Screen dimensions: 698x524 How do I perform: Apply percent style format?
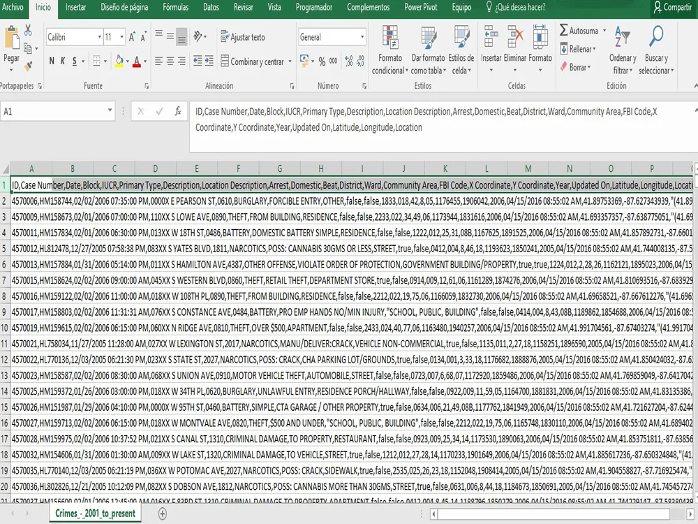click(x=322, y=61)
